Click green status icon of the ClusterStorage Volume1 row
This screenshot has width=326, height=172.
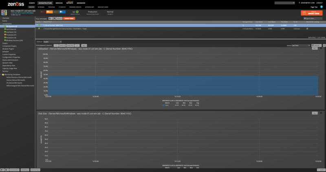(39, 28)
